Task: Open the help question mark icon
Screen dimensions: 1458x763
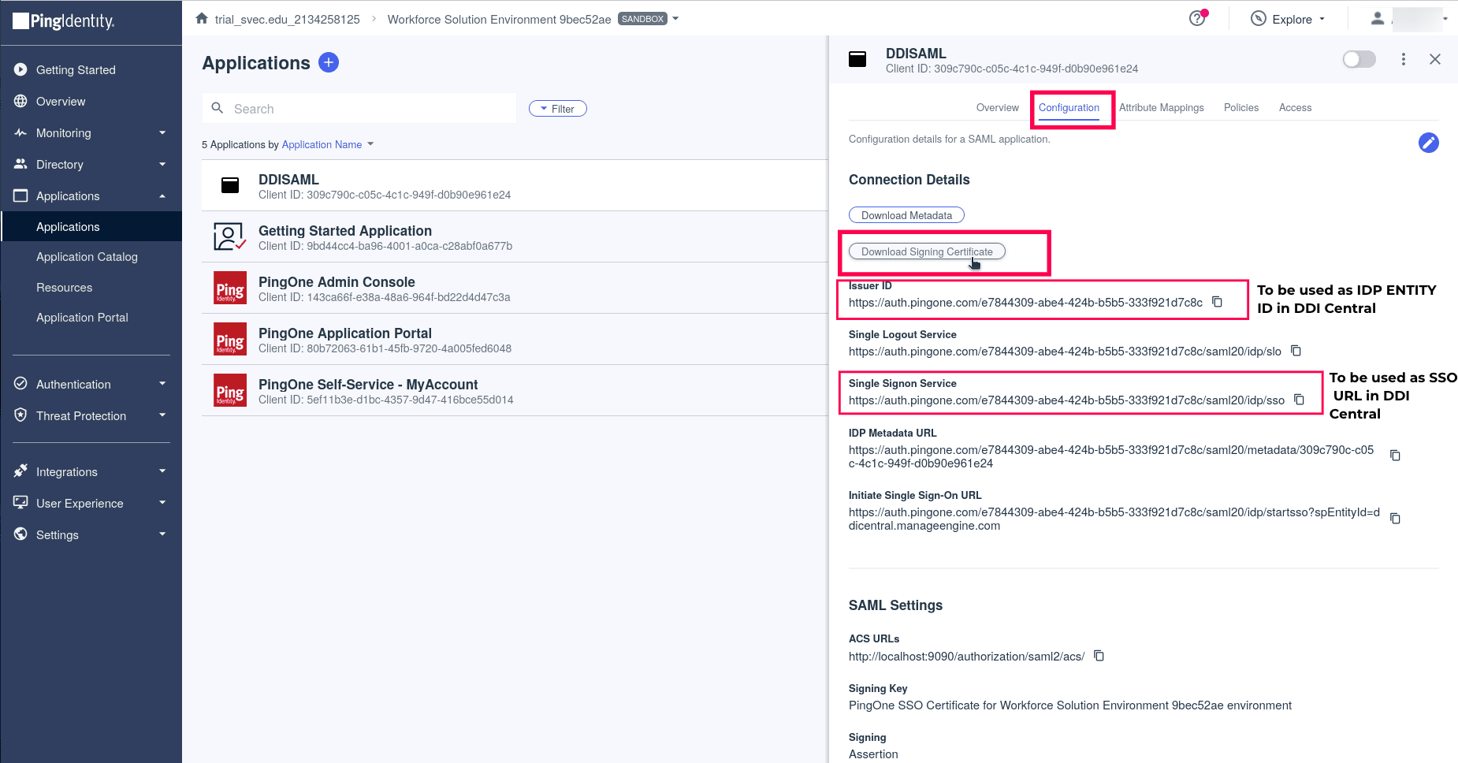Action: (x=1197, y=18)
